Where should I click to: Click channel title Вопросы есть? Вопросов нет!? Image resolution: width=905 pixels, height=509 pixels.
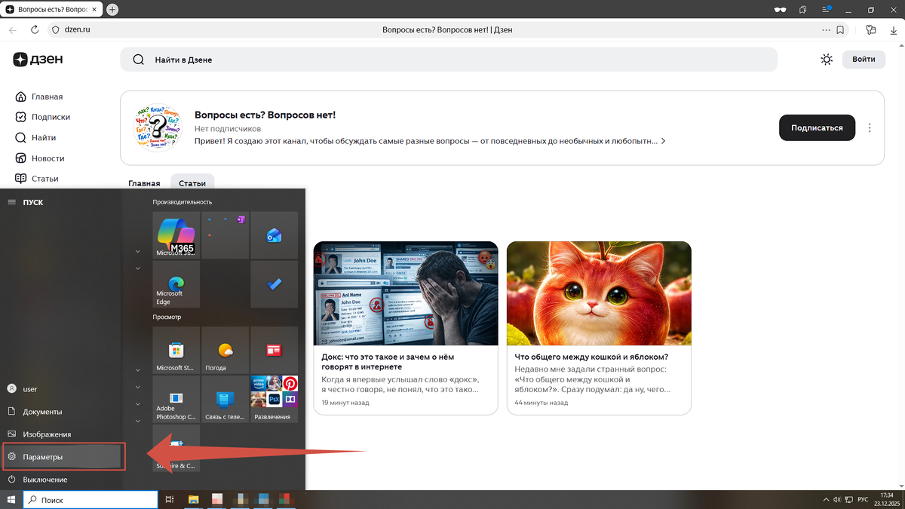coord(265,115)
